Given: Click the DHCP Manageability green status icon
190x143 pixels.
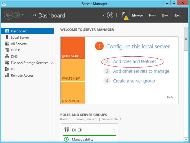Looking at the screenshot, I should pos(66,139).
